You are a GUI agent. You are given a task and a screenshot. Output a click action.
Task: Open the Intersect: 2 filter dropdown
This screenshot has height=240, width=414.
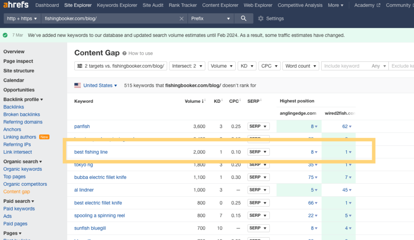187,66
